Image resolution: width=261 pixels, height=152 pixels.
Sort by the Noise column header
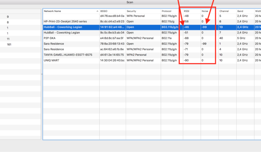point(209,11)
